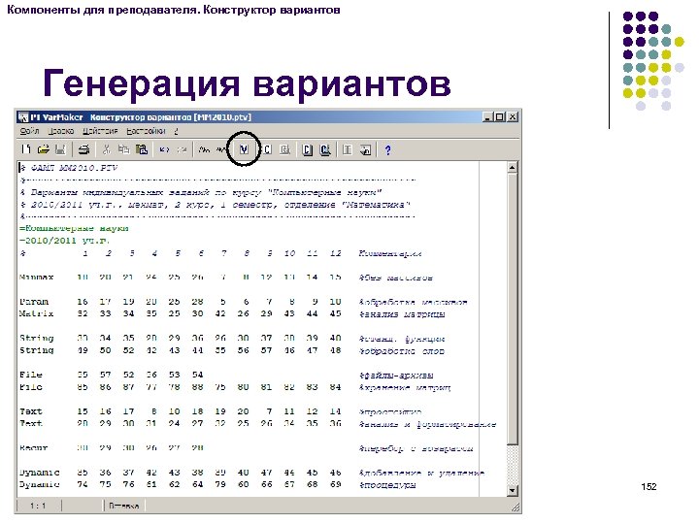Click the slide page number 152
The height and width of the screenshot is (524, 699).
click(649, 486)
